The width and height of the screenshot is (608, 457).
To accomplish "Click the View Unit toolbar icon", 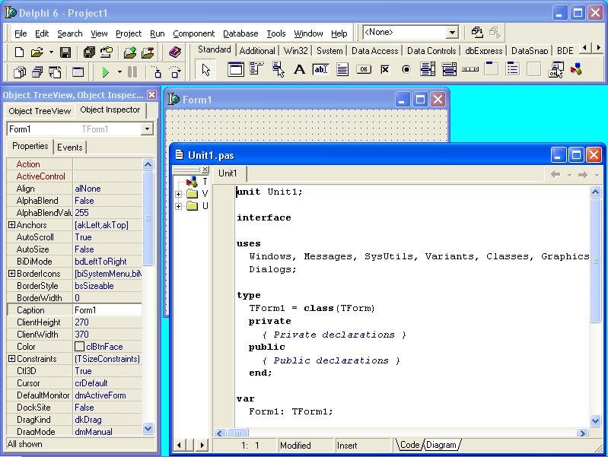I will coord(19,72).
